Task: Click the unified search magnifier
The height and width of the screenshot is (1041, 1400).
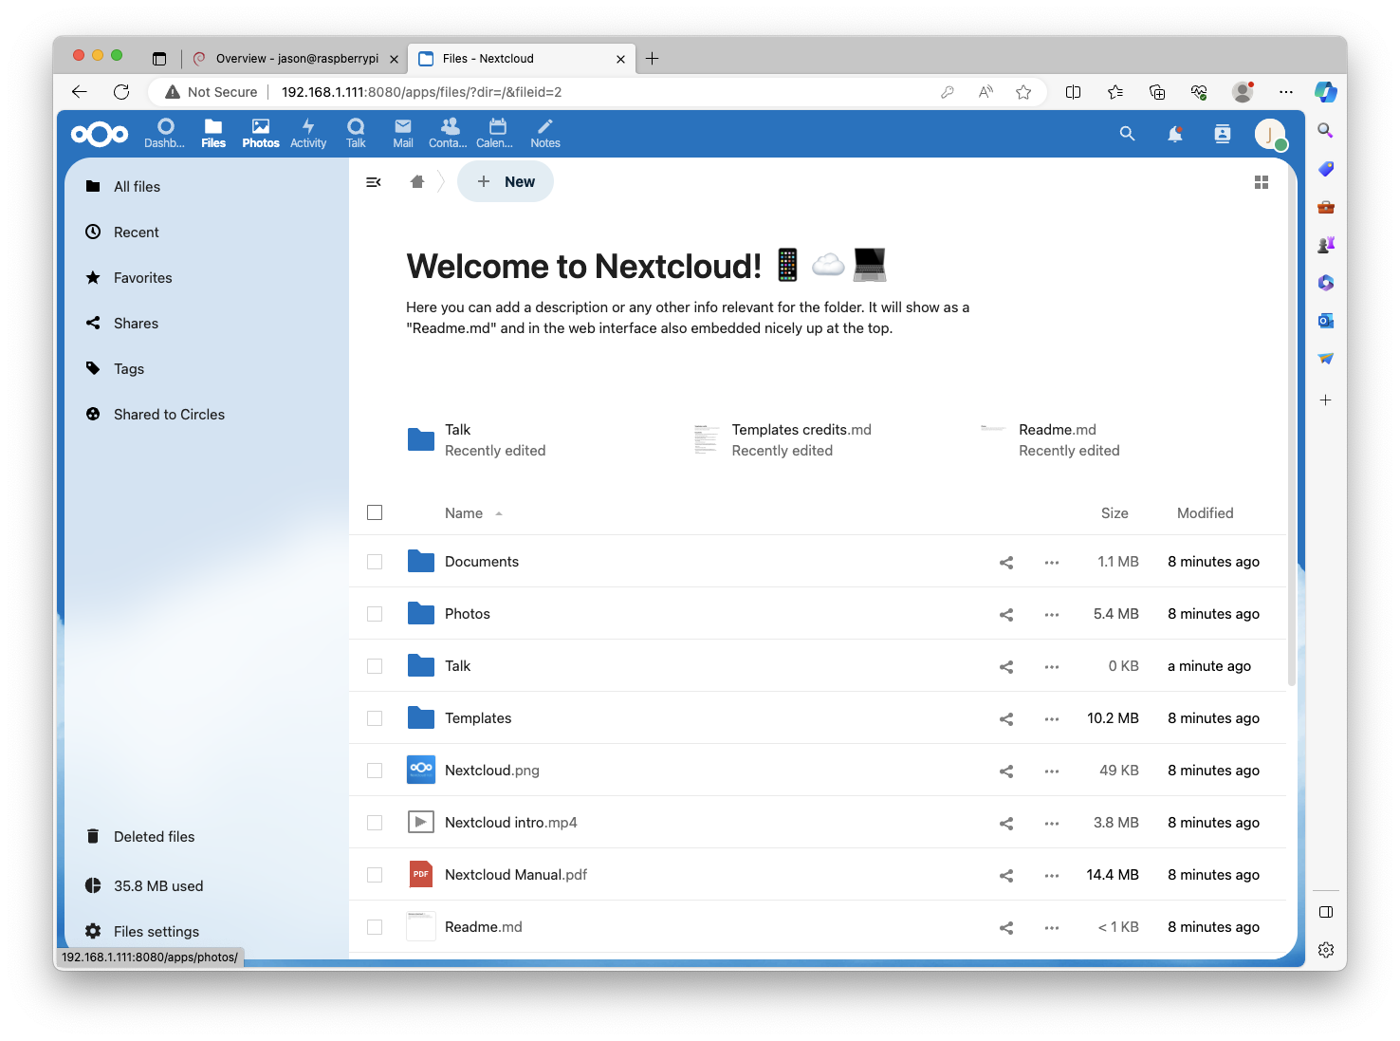Action: [1126, 134]
